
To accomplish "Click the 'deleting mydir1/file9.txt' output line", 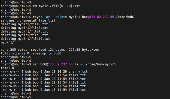I will point(24,24).
